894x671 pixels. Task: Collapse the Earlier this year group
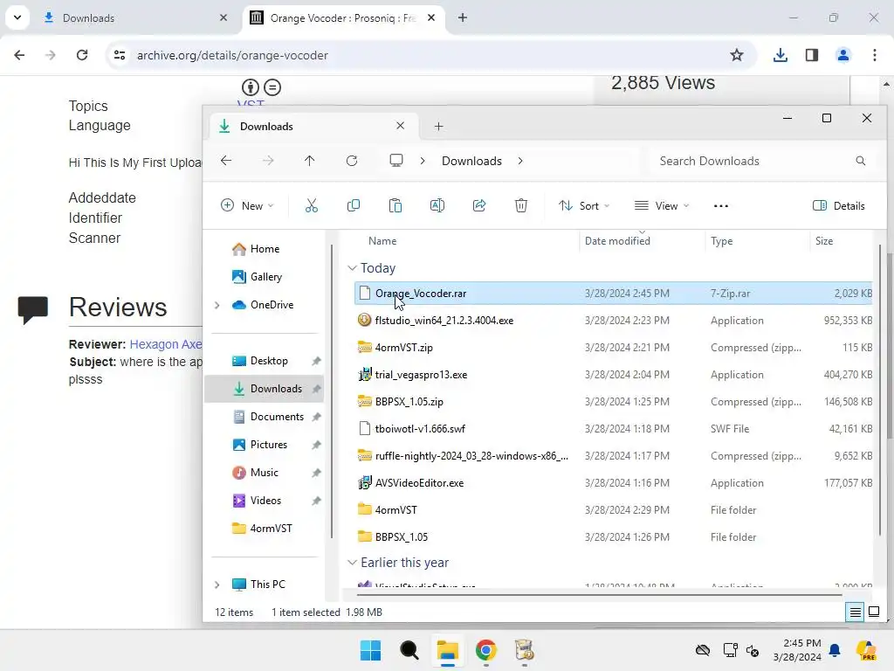pyautogui.click(x=353, y=563)
